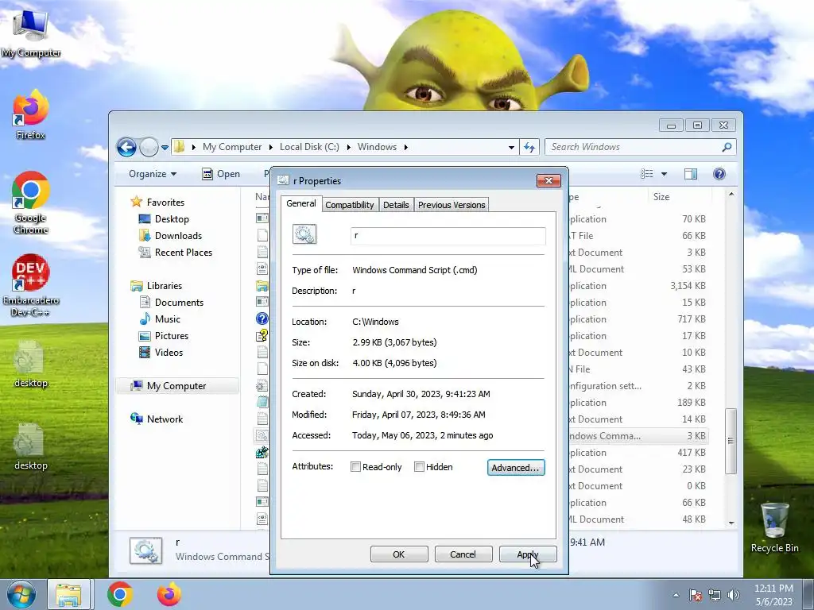The height and width of the screenshot is (610, 814).
Task: Open Action Center flag tray icon
Action: click(696, 595)
